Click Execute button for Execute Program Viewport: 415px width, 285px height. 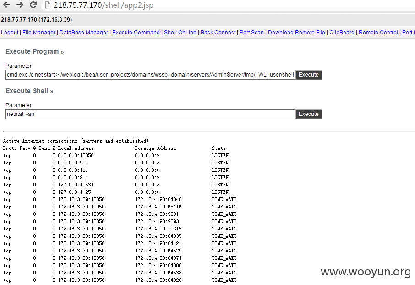click(x=309, y=75)
